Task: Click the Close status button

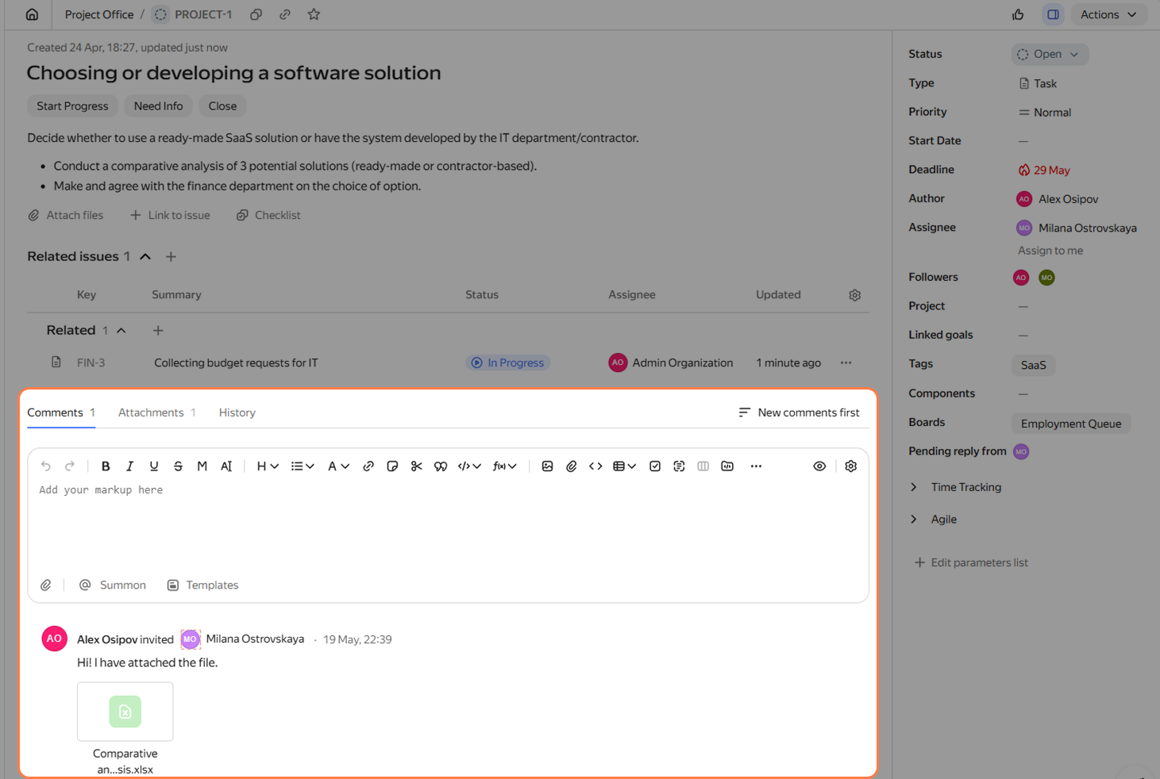Action: [222, 106]
